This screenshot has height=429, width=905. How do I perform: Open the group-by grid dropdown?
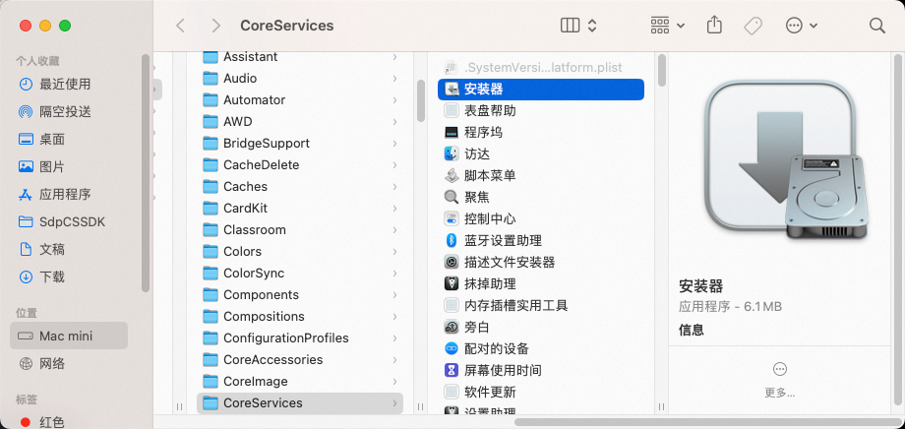click(669, 26)
